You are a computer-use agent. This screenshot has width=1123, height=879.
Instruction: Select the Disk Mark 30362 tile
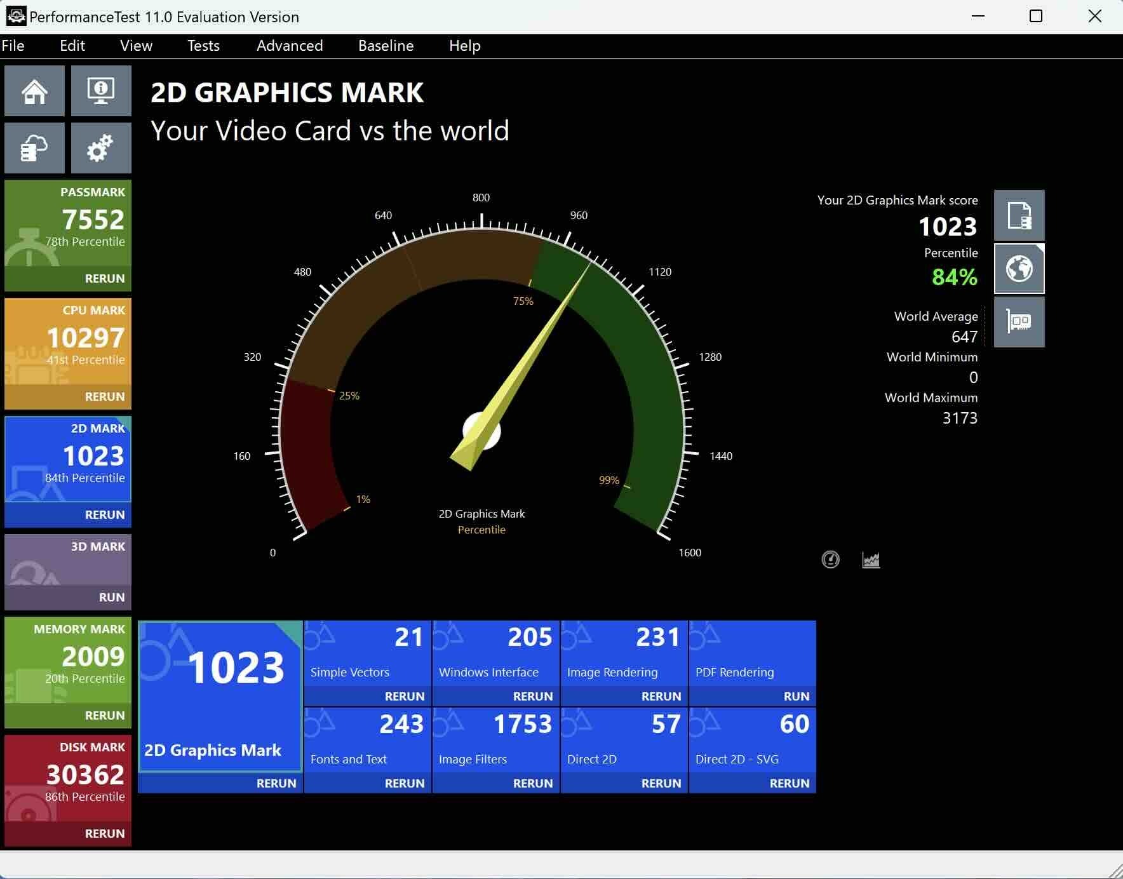68,777
